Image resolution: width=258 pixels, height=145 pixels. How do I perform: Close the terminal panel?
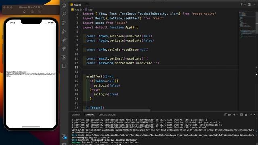pyautogui.click(x=254, y=114)
